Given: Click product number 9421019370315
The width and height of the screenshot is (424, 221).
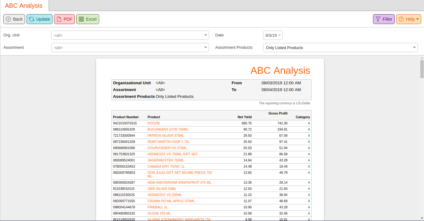Looking at the screenshot, I should click(125, 123).
